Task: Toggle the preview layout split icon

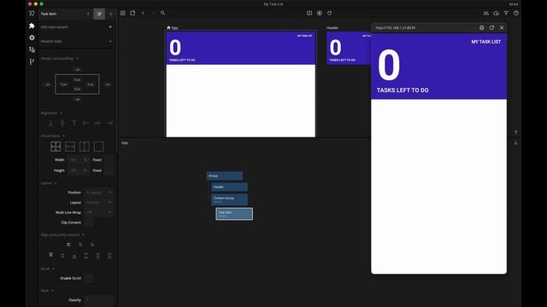Action: (x=309, y=13)
